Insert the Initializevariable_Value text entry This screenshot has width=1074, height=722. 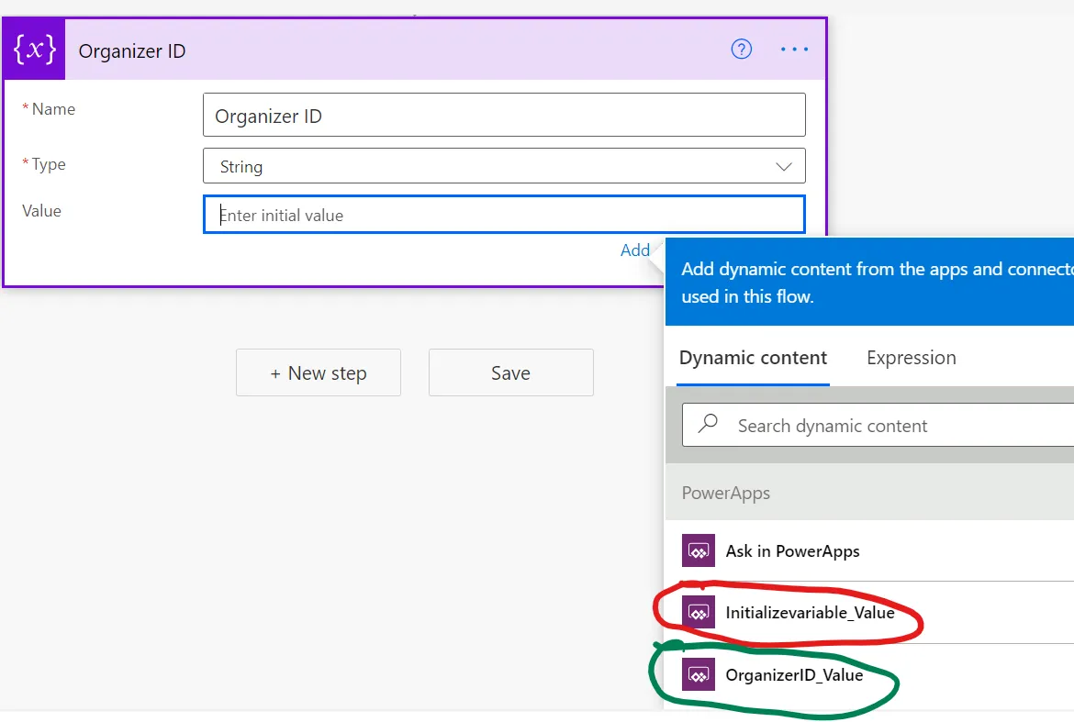point(810,612)
